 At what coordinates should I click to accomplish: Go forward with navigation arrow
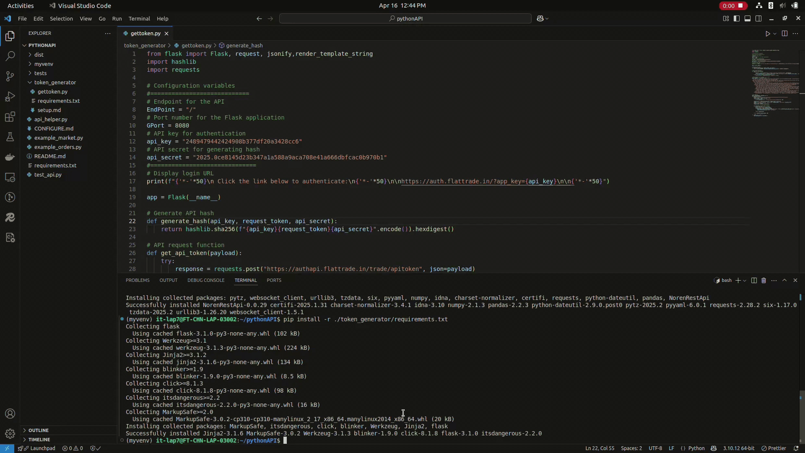click(x=270, y=18)
